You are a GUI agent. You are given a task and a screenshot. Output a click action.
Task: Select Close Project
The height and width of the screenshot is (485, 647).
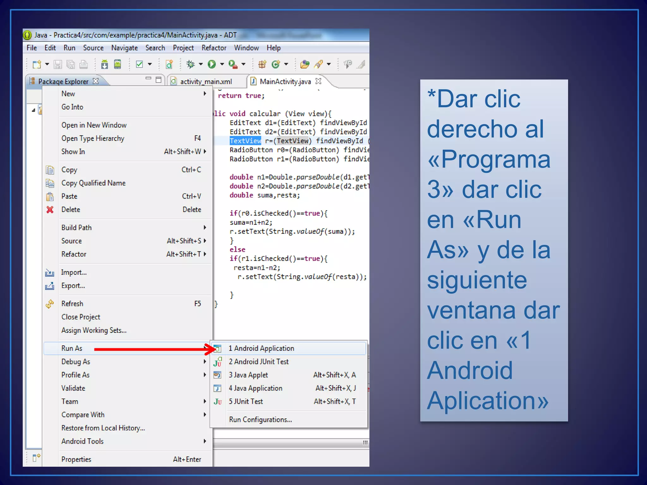(x=127, y=317)
